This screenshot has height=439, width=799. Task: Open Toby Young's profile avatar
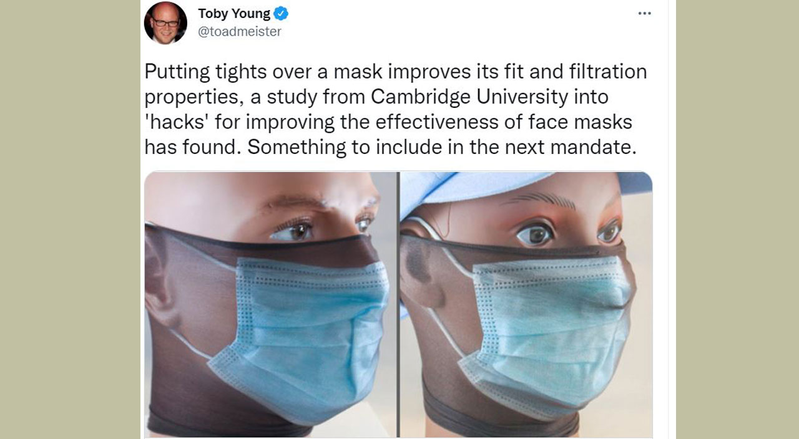pyautogui.click(x=165, y=23)
